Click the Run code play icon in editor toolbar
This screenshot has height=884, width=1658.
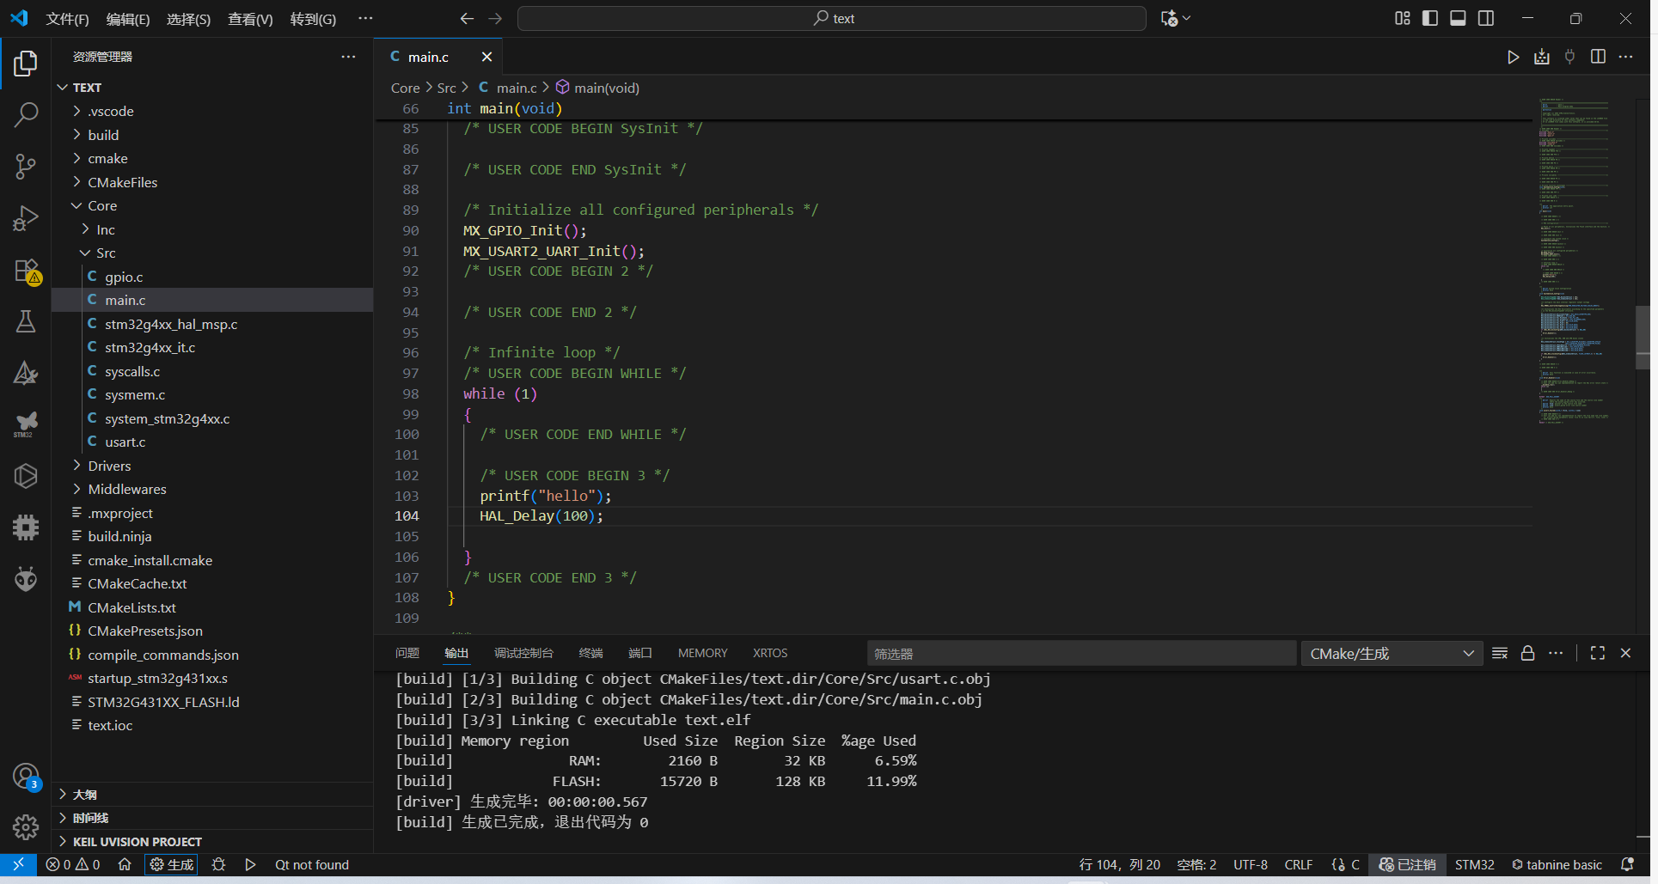(1513, 58)
